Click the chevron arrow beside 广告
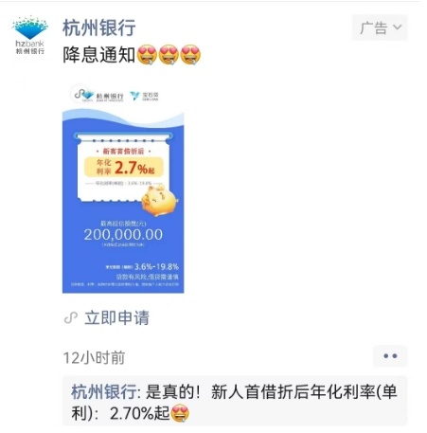Image resolution: width=427 pixels, height=433 pixels. (x=397, y=27)
